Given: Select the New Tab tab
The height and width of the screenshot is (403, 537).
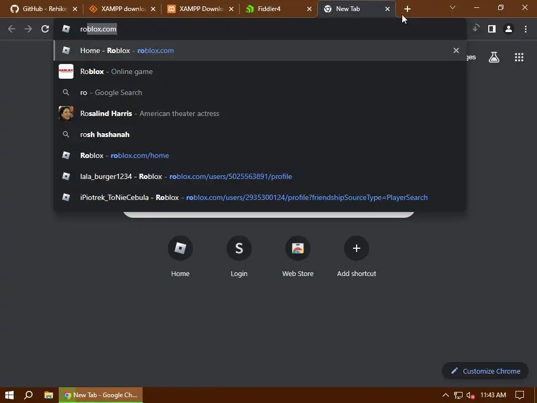Looking at the screenshot, I should (357, 9).
